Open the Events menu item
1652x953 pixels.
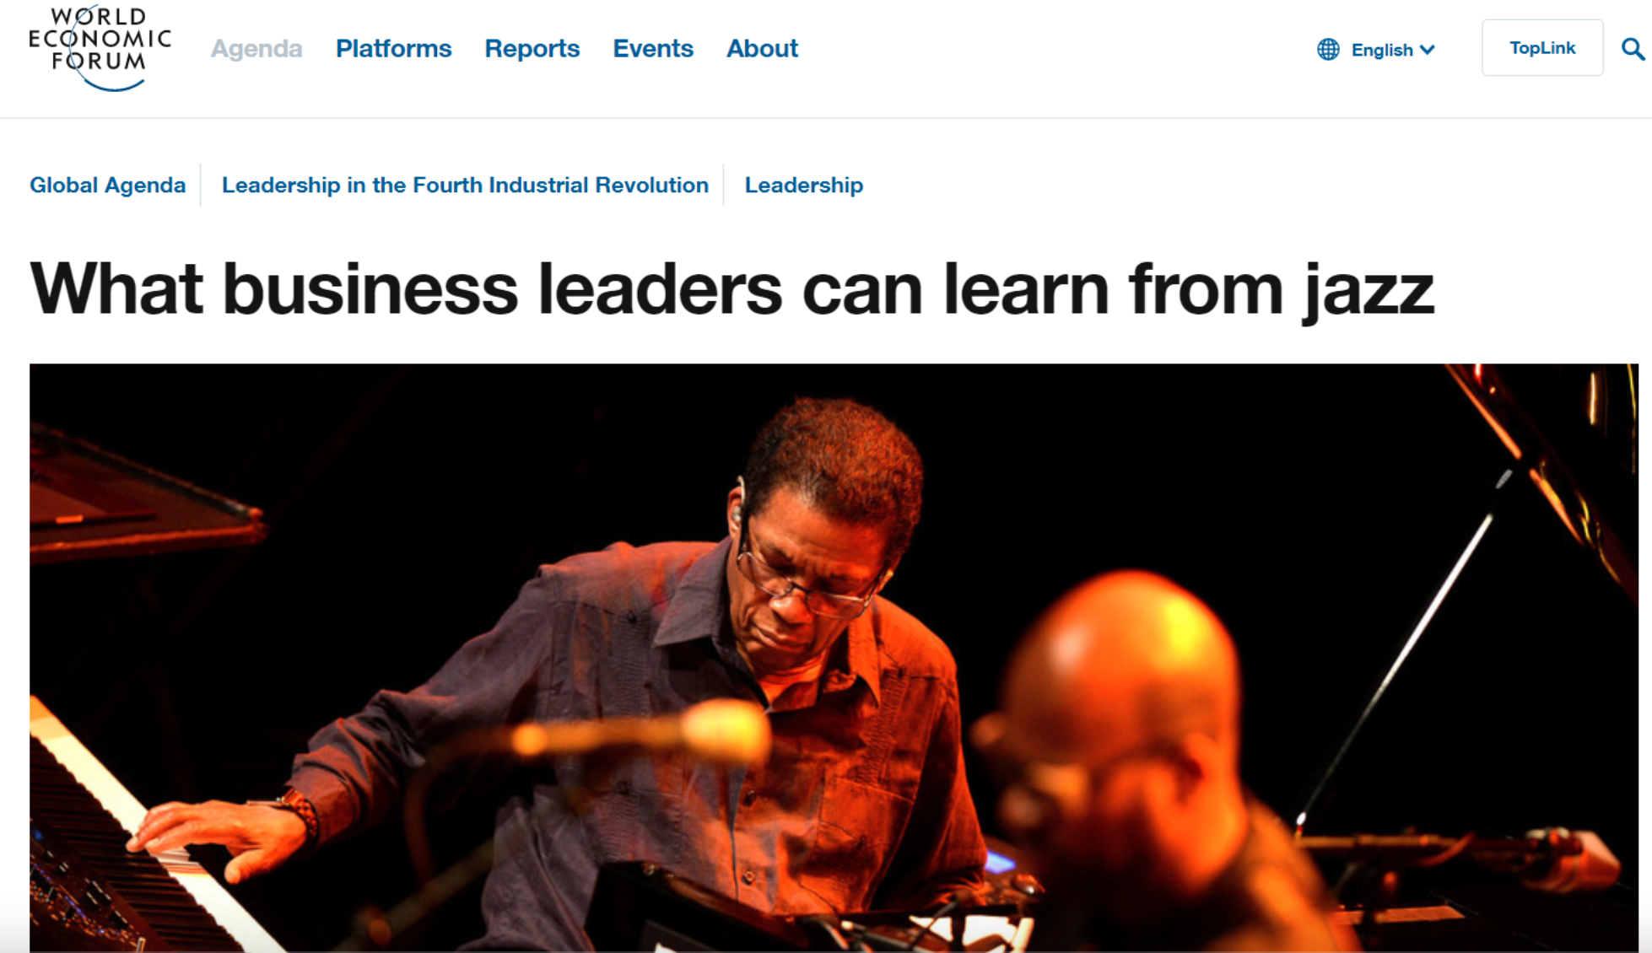click(x=653, y=49)
